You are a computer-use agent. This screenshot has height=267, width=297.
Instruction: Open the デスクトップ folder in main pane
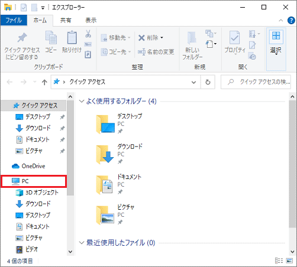(x=119, y=123)
